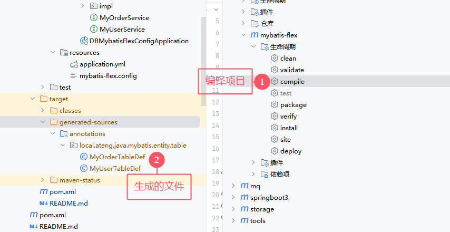Select the generated-sources folder

(88, 122)
